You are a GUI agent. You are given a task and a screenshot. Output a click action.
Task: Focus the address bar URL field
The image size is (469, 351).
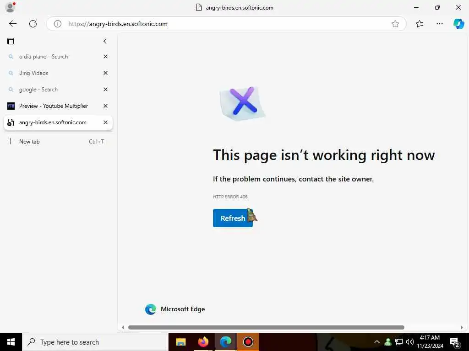click(227, 24)
